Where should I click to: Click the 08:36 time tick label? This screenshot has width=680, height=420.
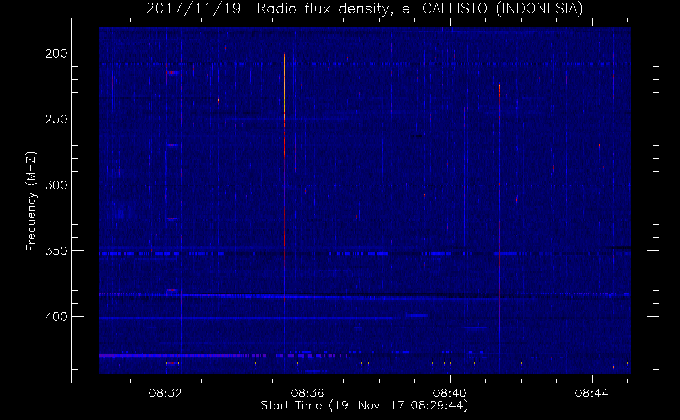(308, 394)
